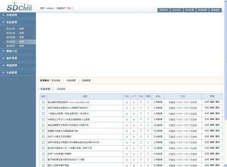Click 编辑 for the 2011年度 row
The width and height of the screenshot is (227, 167).
tap(212, 119)
